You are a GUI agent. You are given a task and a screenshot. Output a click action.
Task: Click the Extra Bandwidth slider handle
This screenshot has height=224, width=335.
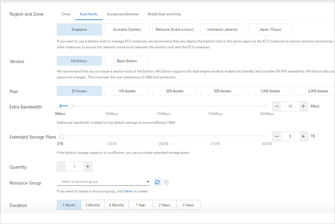coord(70,106)
